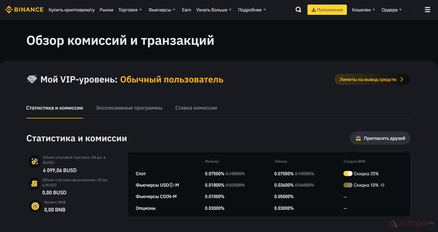Toggle the Скидка 10% BNB switch

pyautogui.click(x=348, y=185)
